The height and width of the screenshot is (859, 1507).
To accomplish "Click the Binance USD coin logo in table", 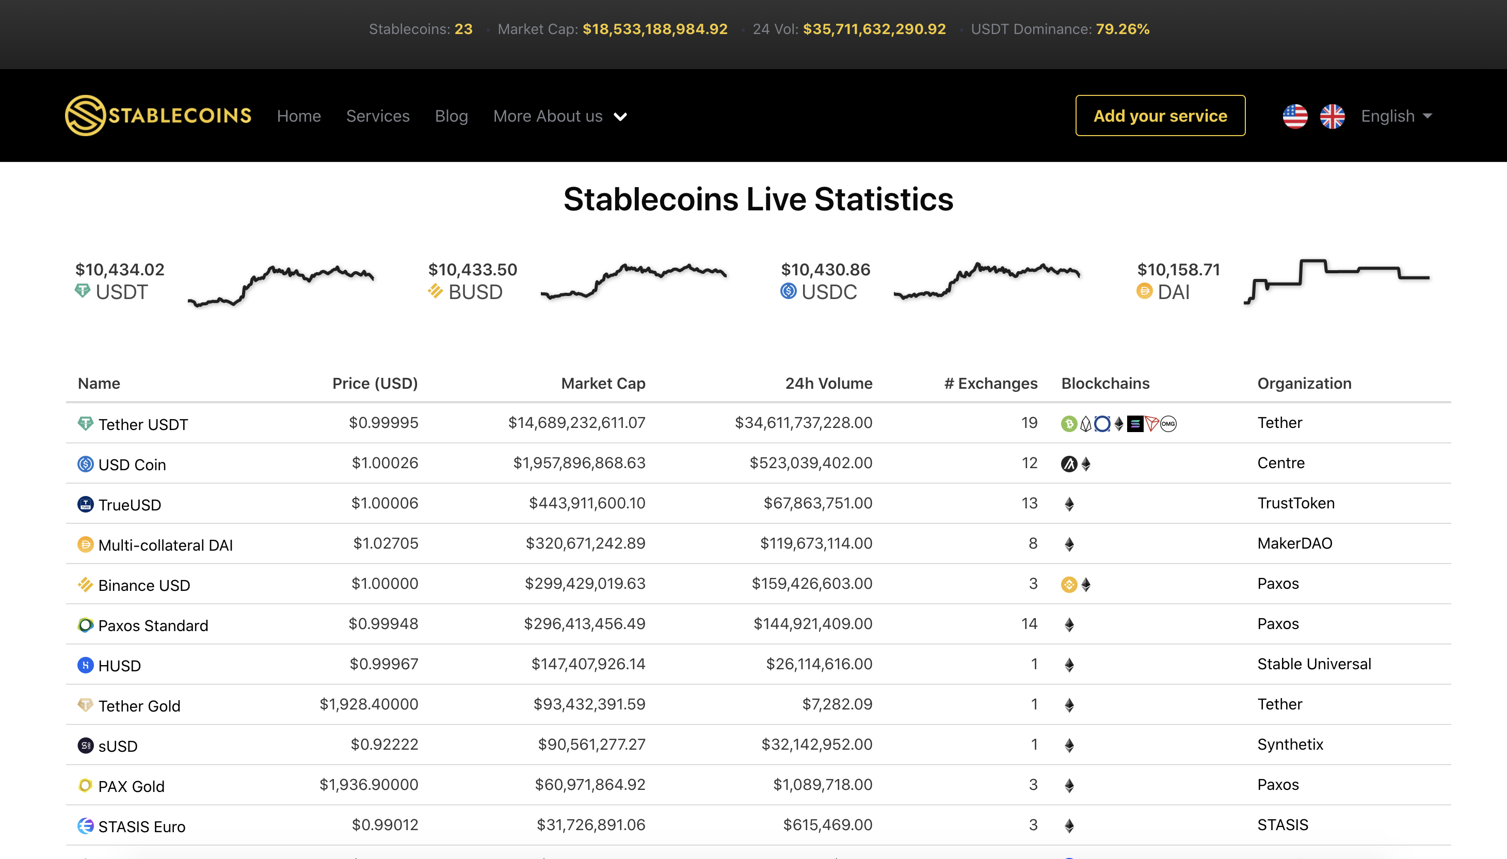I will [x=85, y=584].
